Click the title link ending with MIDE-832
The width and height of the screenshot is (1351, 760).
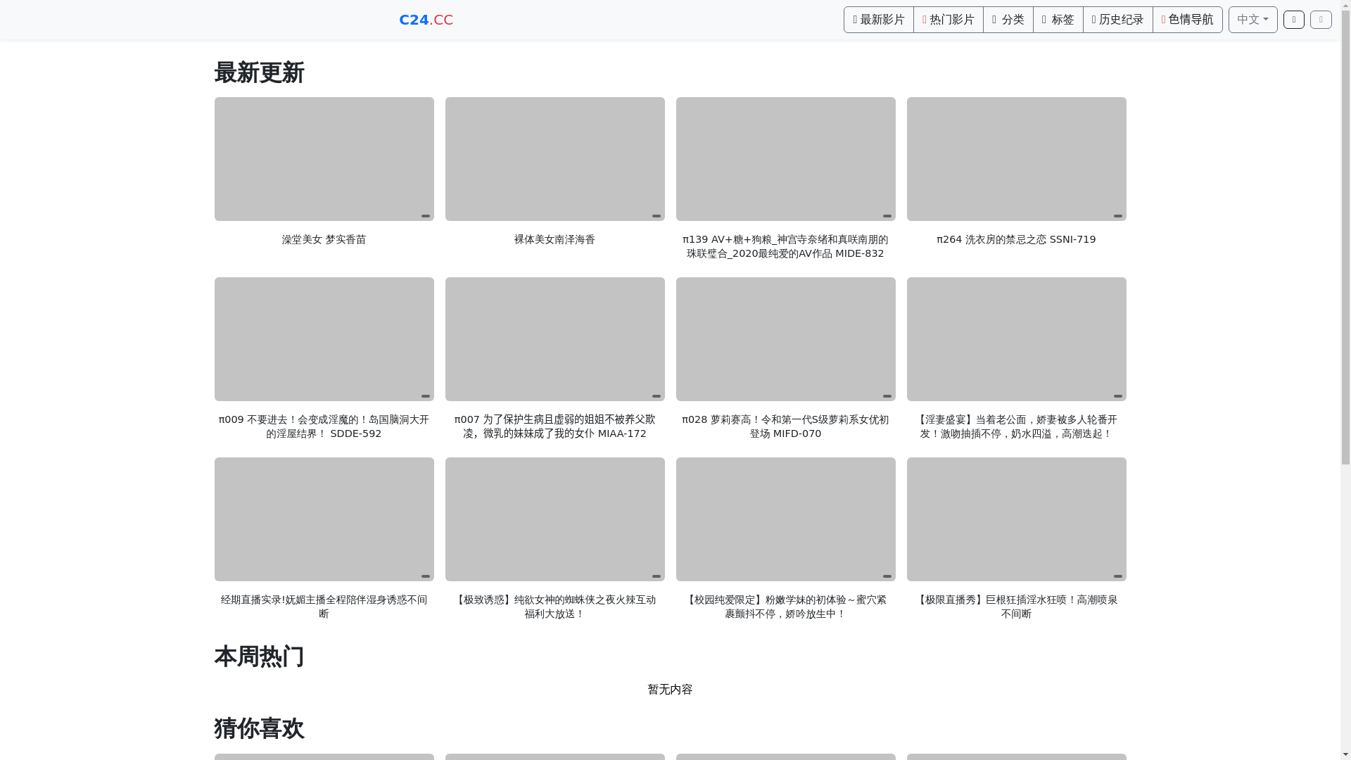pyautogui.click(x=785, y=246)
